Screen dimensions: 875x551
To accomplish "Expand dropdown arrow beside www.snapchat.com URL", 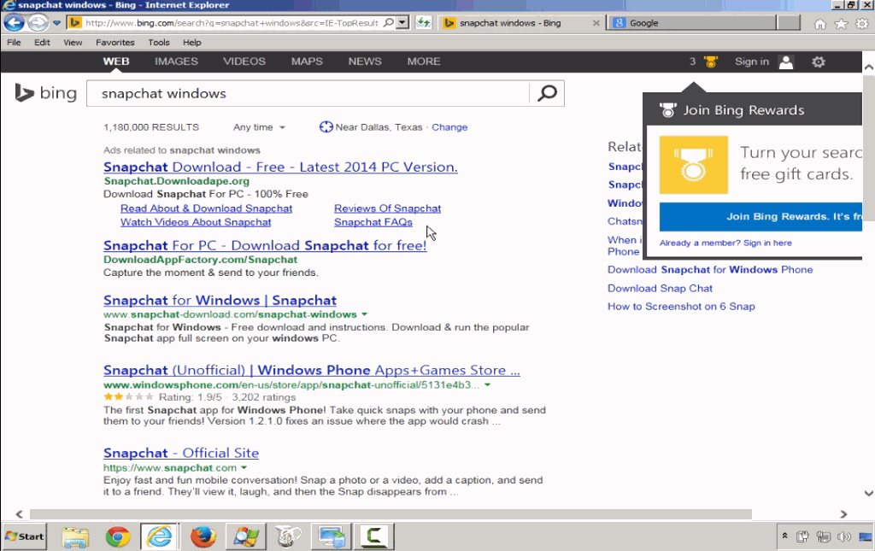I will point(244,468).
